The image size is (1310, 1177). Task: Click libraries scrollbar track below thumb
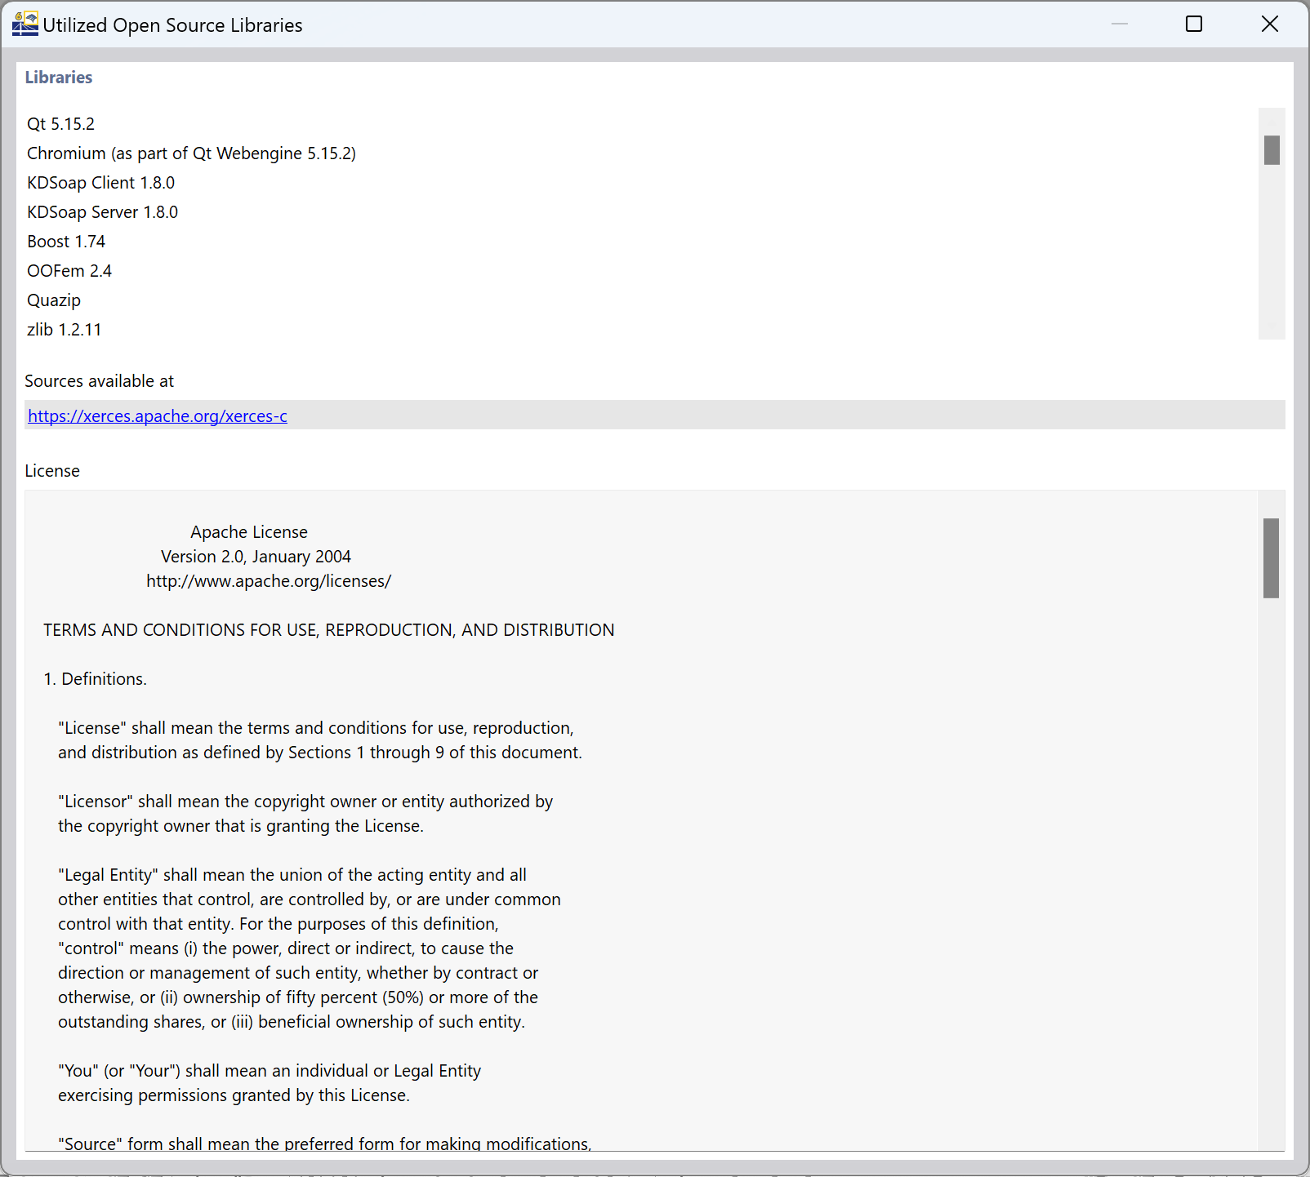coord(1272,251)
